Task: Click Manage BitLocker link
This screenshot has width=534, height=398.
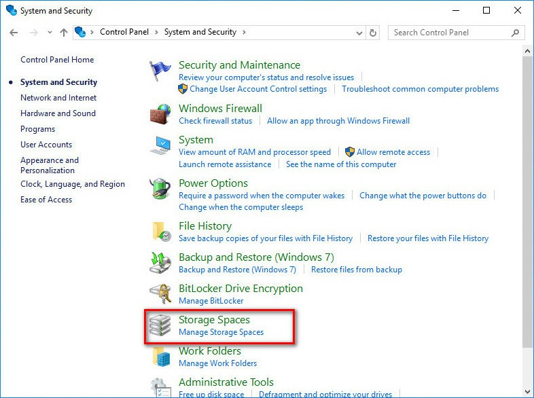Action: (211, 301)
